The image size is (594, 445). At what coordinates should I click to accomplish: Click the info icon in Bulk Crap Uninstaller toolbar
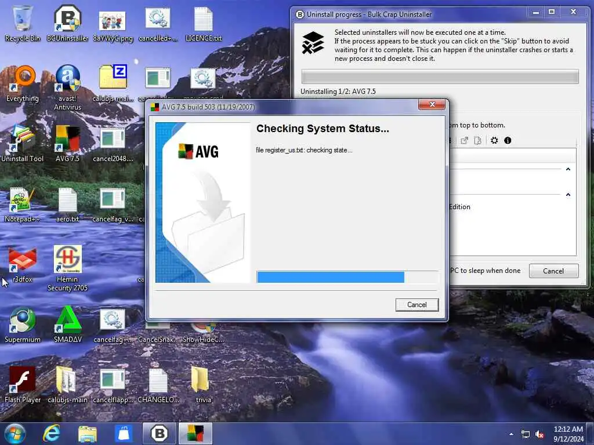(508, 140)
